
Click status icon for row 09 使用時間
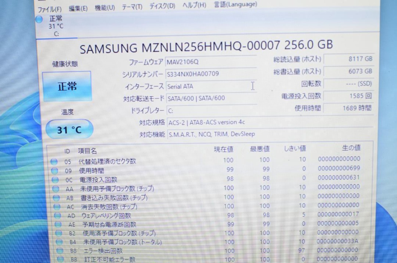(55, 170)
